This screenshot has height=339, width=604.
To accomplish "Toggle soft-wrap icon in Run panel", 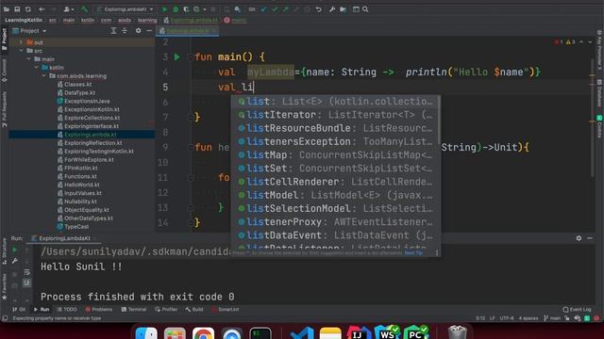I will click(27, 272).
